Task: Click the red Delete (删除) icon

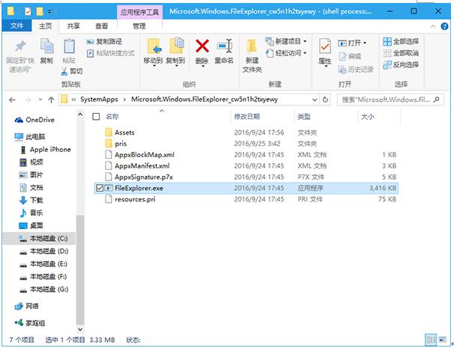Action: tap(202, 46)
